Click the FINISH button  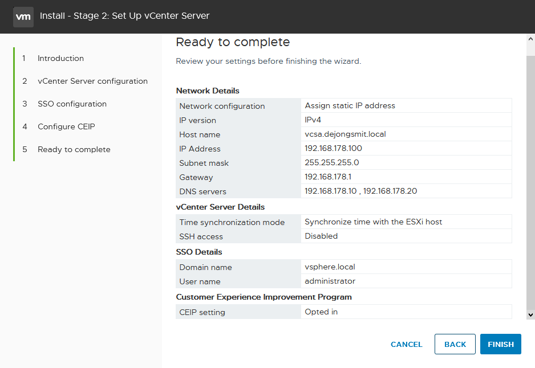[501, 344]
